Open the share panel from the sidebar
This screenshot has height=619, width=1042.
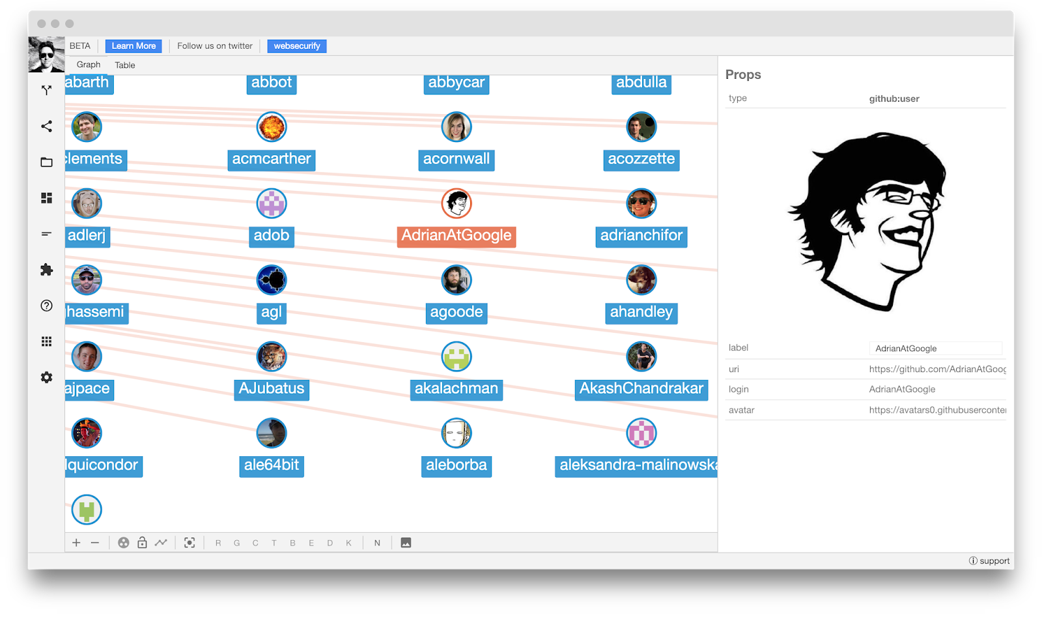(46, 126)
